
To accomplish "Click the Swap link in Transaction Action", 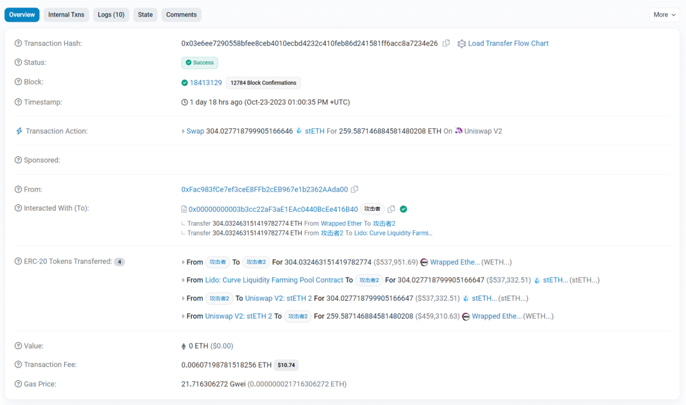I will (195, 131).
